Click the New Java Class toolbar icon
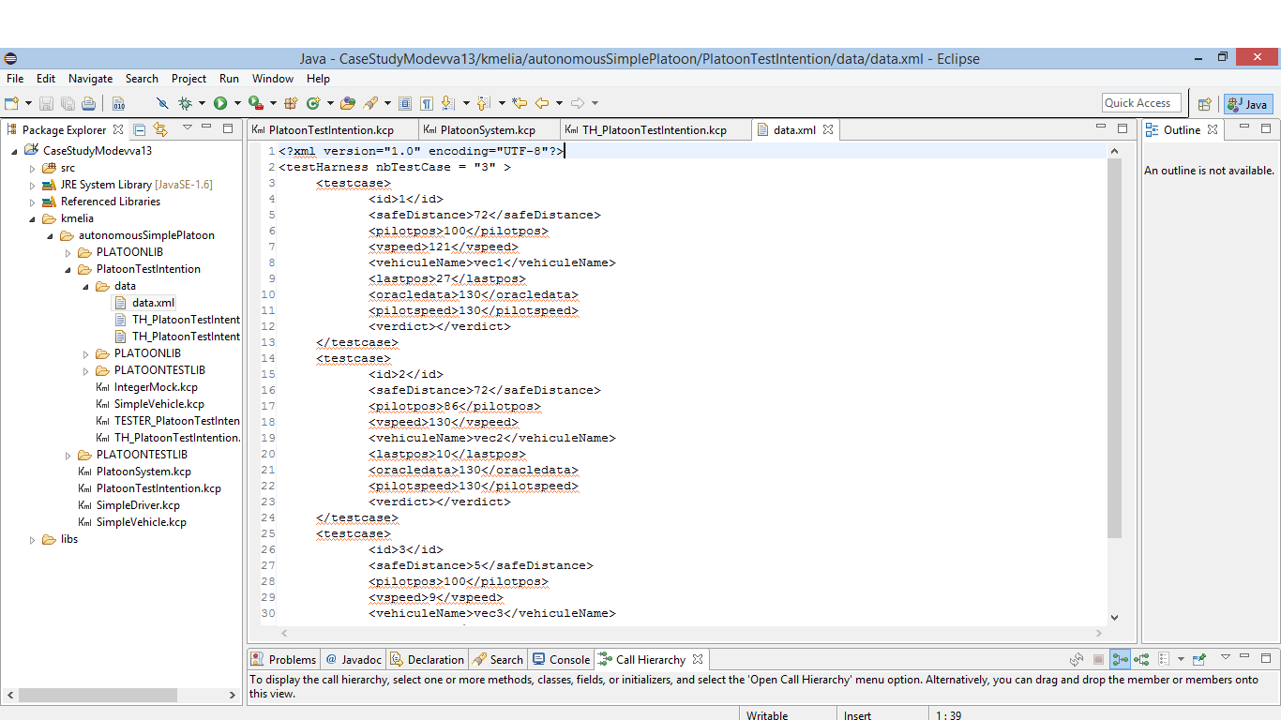This screenshot has height=720, width=1281. (313, 103)
